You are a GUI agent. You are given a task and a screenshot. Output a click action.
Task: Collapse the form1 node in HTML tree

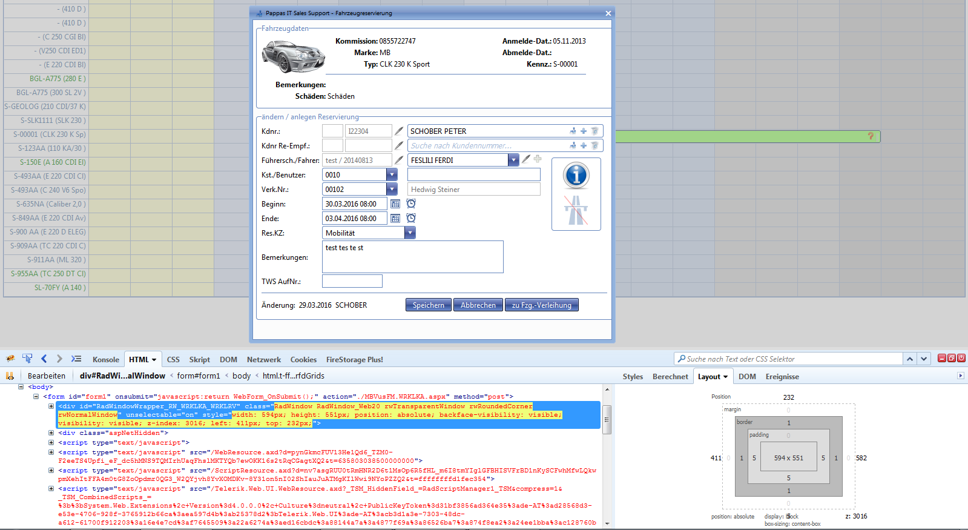point(36,397)
